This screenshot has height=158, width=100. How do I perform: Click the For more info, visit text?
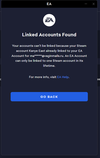coord(43,77)
